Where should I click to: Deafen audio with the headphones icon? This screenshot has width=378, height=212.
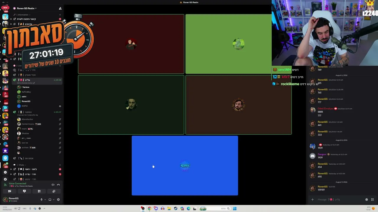click(x=50, y=200)
